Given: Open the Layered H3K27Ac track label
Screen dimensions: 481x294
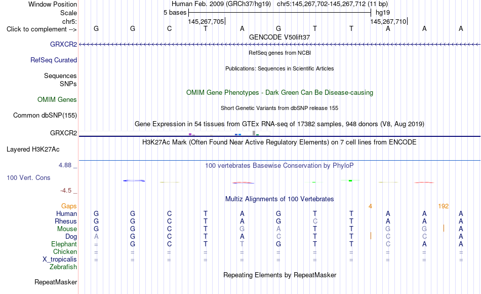Looking at the screenshot, I should pos(33,150).
